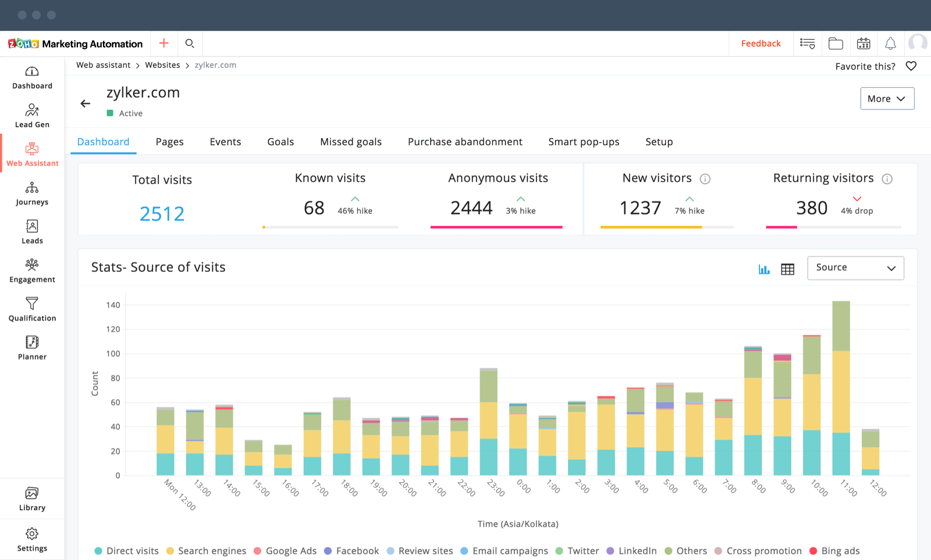Screen dimensions: 931x560
Task: Click the Known visits progress bar
Action: (x=330, y=227)
